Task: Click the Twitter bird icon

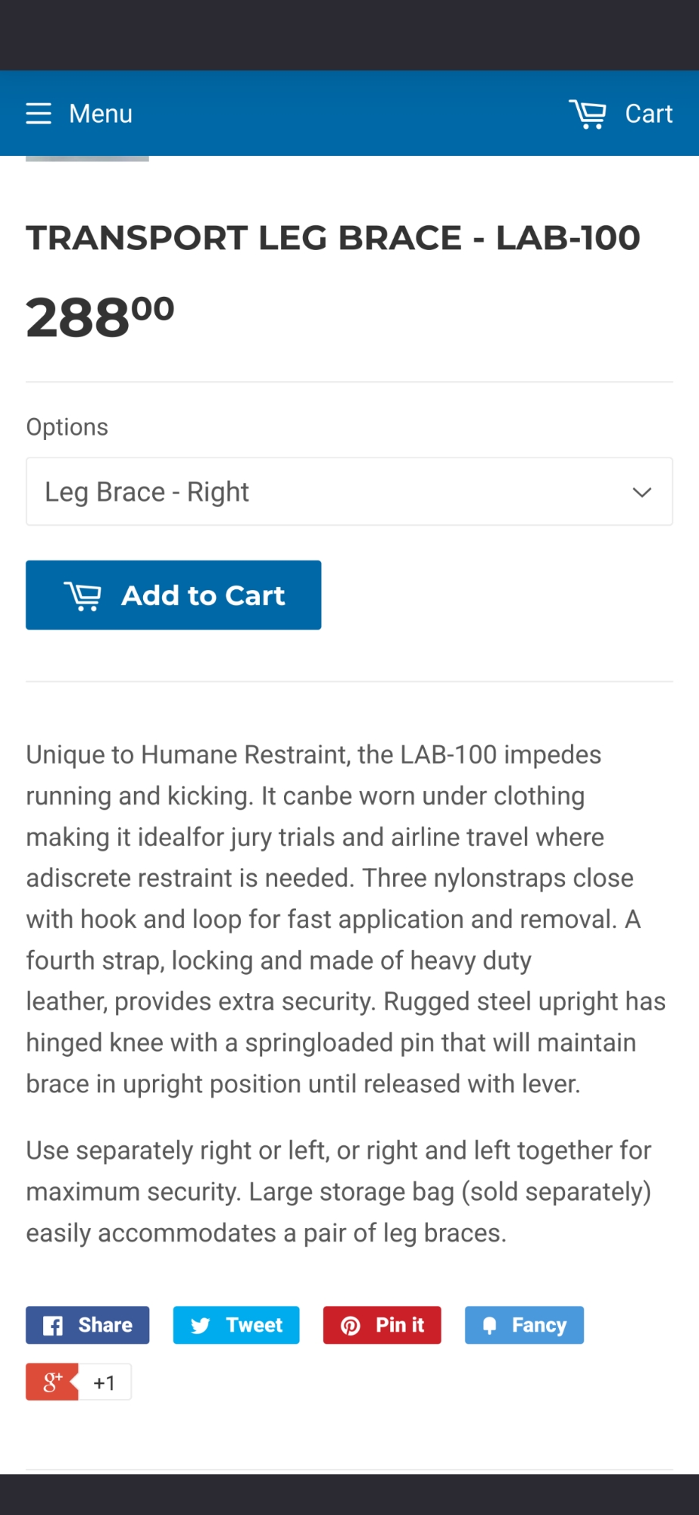Action: (201, 1326)
